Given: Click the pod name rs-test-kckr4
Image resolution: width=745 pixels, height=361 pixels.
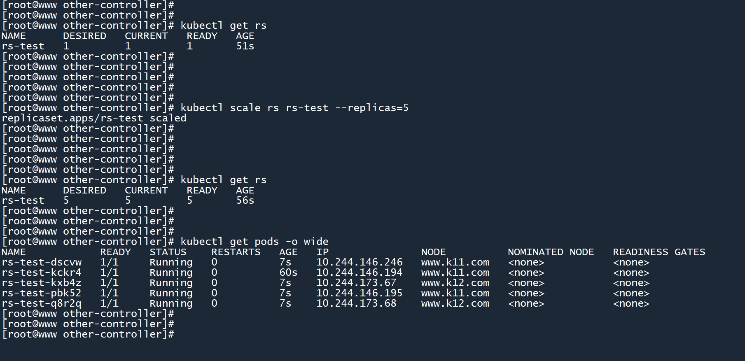Looking at the screenshot, I should coord(42,272).
